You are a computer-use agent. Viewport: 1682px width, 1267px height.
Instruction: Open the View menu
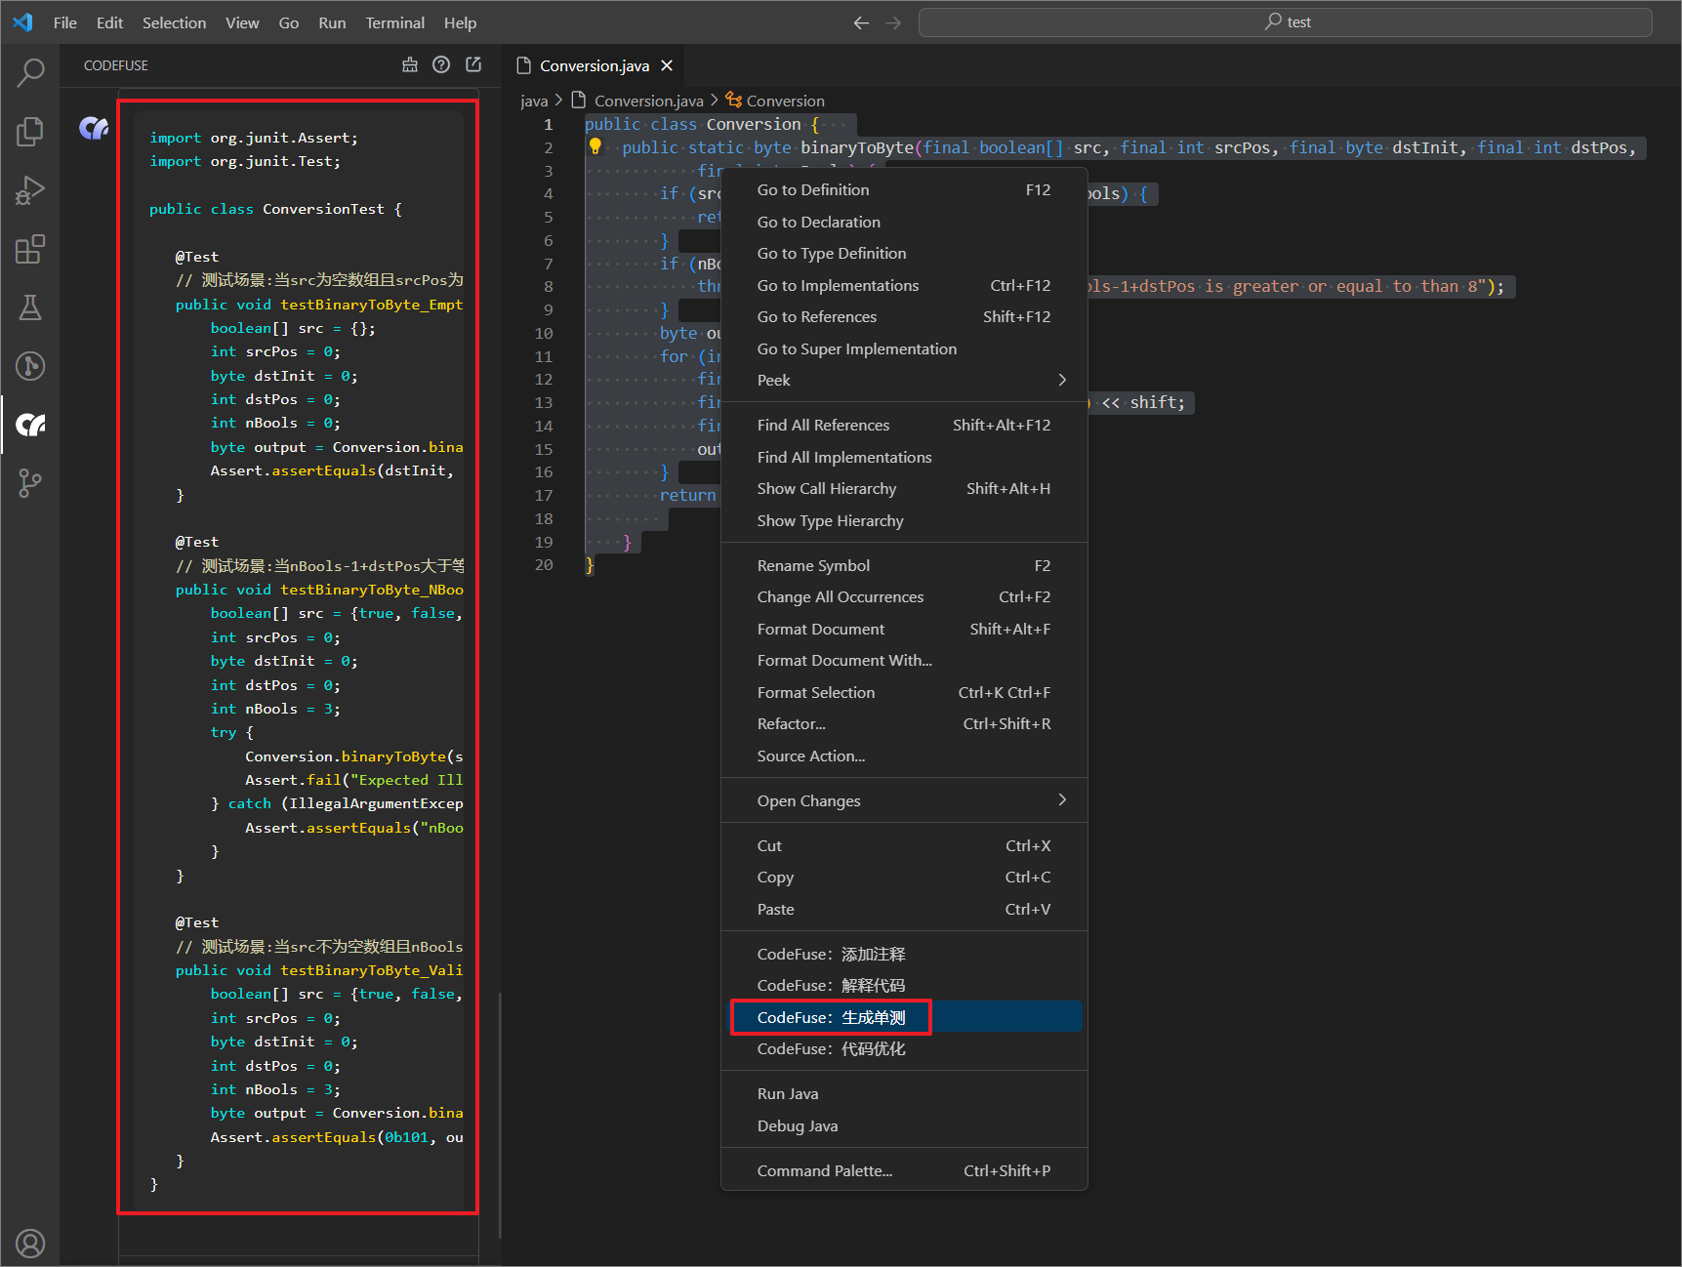(x=242, y=22)
